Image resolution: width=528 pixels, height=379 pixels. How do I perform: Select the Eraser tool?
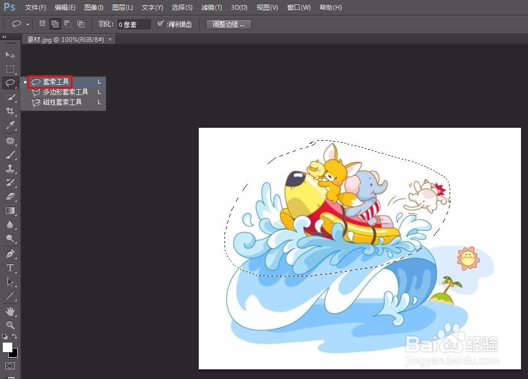pos(10,196)
